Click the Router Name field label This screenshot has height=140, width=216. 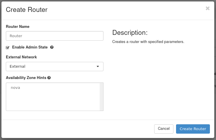(x=17, y=26)
